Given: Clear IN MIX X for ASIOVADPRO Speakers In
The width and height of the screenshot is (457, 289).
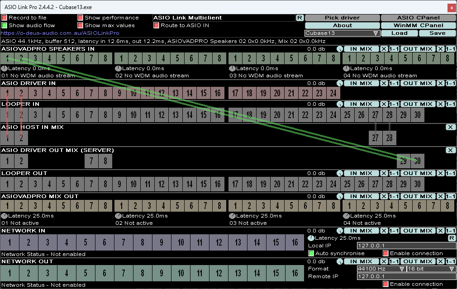Looking at the screenshot, I should (384, 49).
